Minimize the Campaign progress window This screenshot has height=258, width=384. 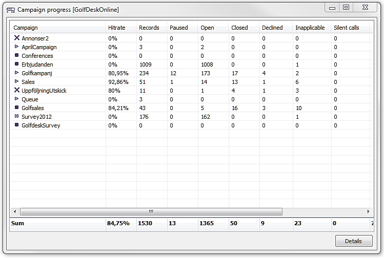(x=332, y=7)
